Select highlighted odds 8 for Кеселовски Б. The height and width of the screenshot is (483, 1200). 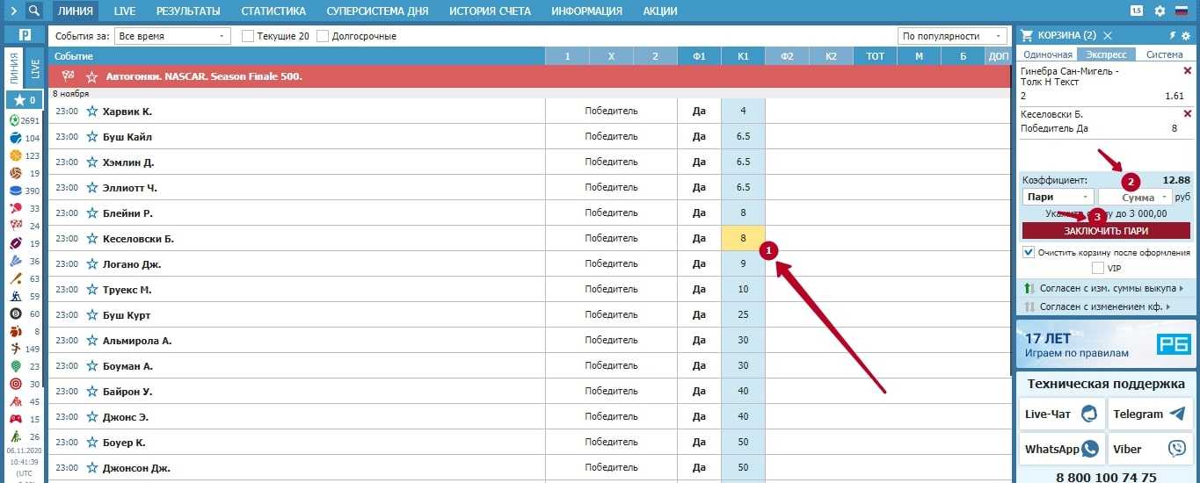[x=743, y=239]
